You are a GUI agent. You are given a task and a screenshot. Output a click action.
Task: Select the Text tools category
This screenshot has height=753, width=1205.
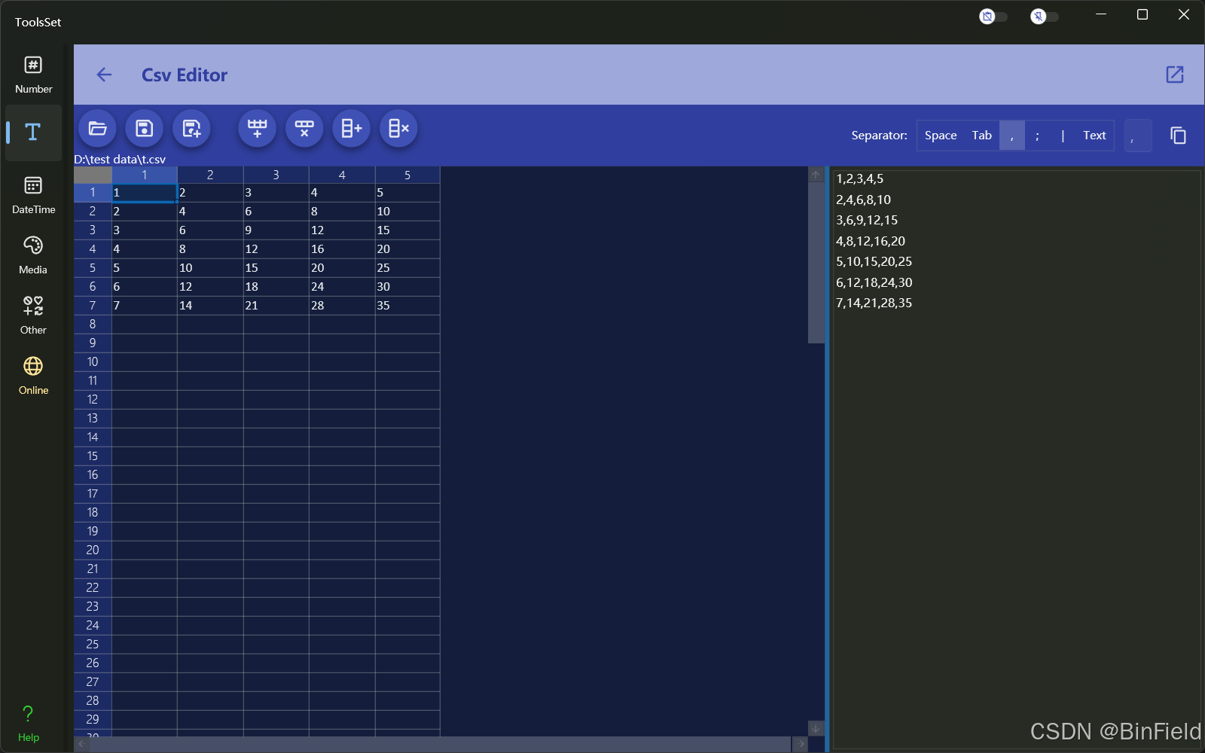33,133
